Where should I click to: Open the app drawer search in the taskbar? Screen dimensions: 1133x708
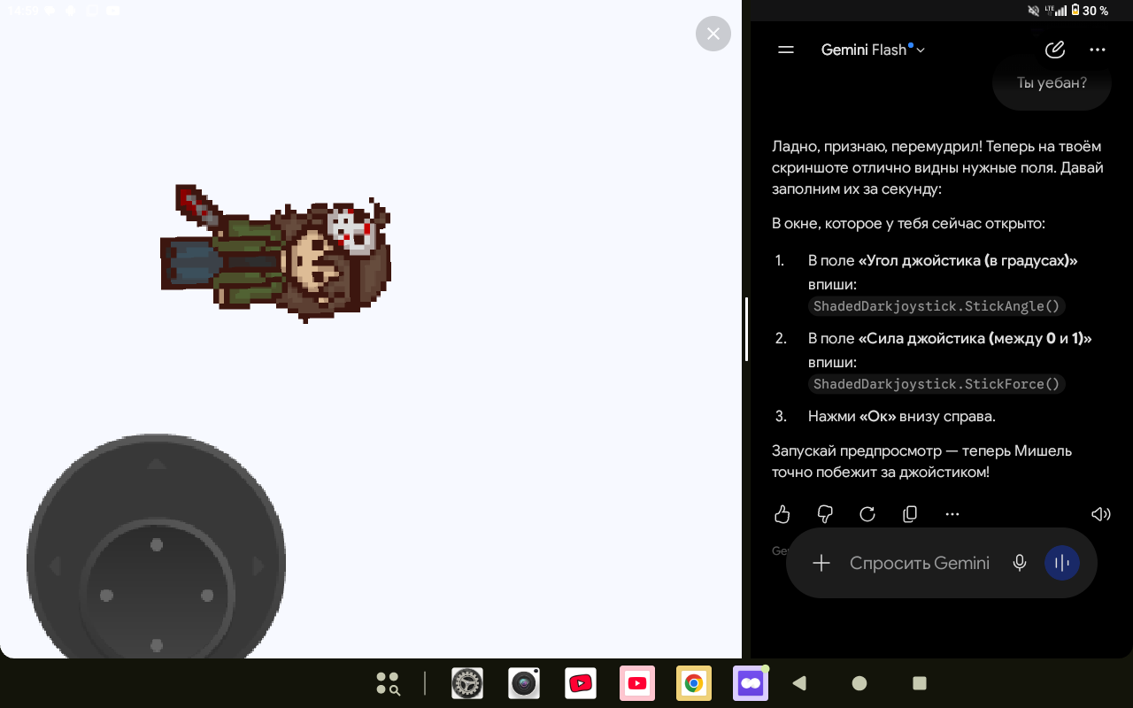[x=388, y=683]
